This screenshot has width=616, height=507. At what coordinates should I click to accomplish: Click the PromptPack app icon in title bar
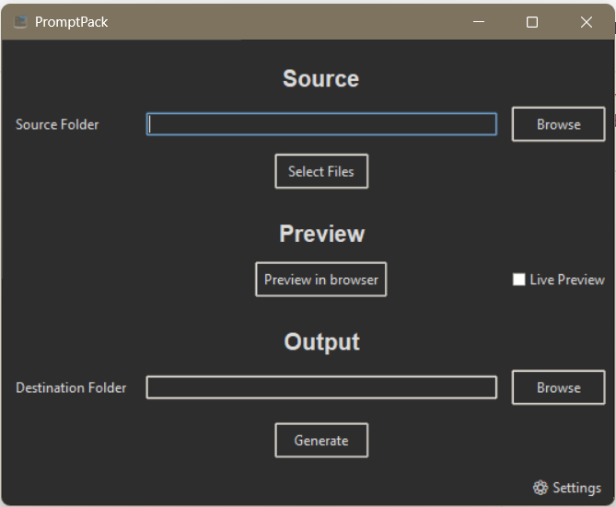point(20,22)
